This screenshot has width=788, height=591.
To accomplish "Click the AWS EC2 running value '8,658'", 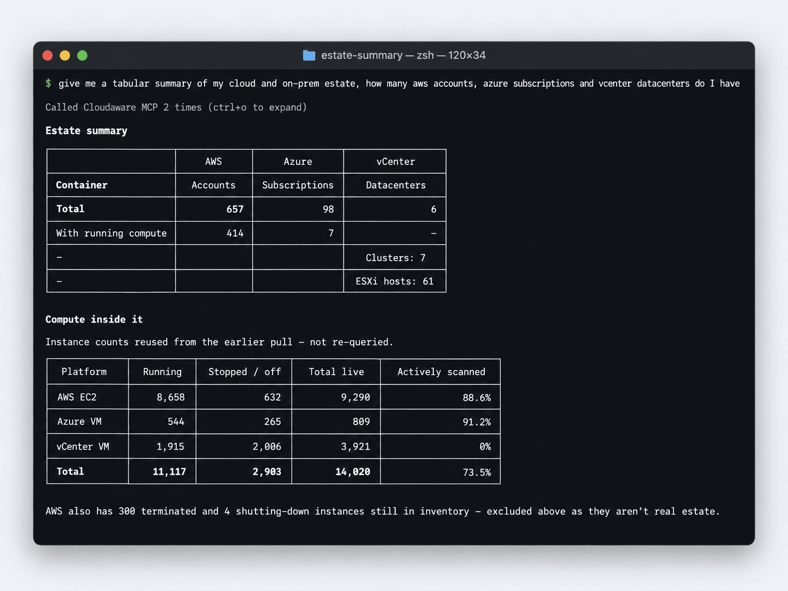I will click(x=171, y=397).
